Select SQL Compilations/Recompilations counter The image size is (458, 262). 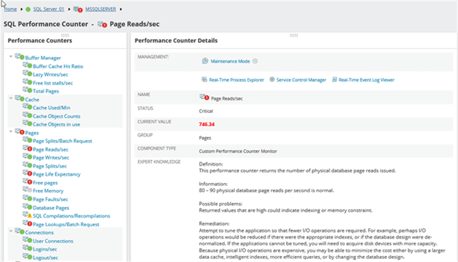pos(71,216)
